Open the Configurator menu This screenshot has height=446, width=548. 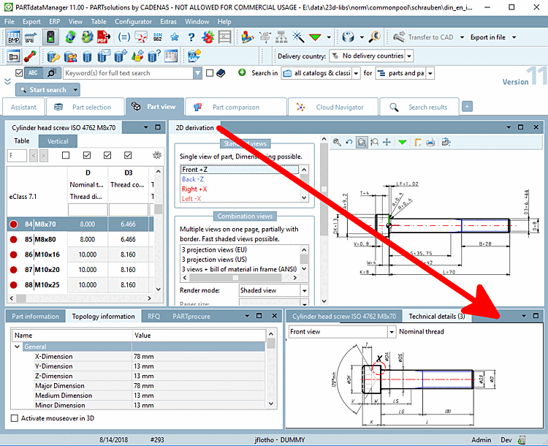click(133, 22)
